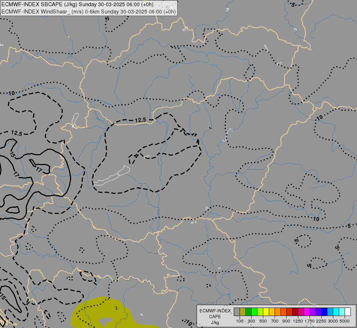The image size is (357, 328).
Task: Select the dark green legend swatch
Action: [248, 312]
